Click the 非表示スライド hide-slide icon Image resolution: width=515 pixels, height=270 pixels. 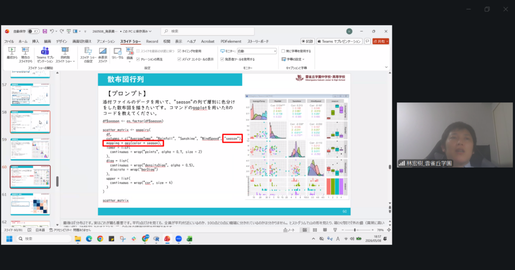103,54
